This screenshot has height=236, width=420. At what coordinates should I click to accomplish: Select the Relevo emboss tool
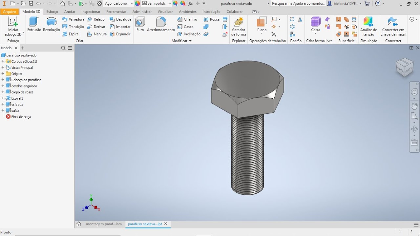[96, 19]
